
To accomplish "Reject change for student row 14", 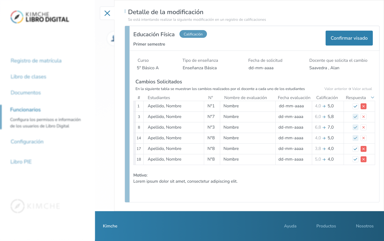I will 363,138.
